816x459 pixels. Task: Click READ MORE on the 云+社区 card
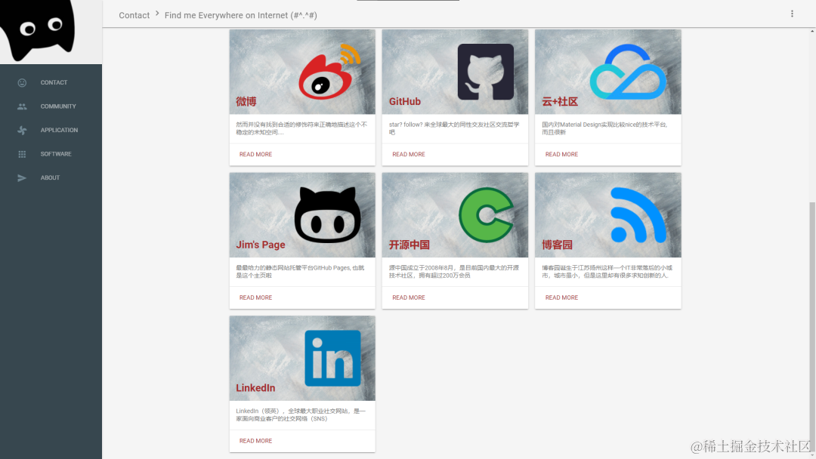click(561, 155)
